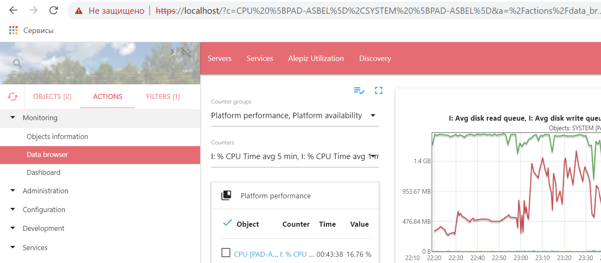Image resolution: width=601 pixels, height=263 pixels.
Task: Toggle fullscreen using the square brackets icon
Action: coord(379,90)
